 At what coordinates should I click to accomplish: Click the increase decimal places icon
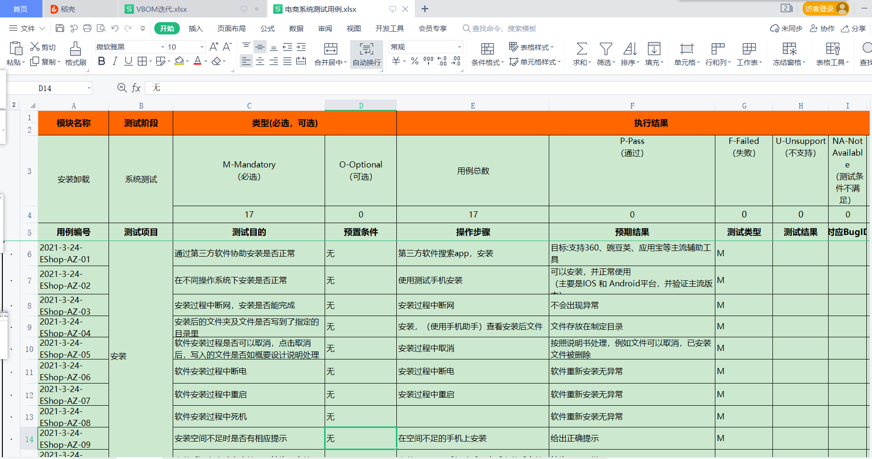(x=442, y=61)
